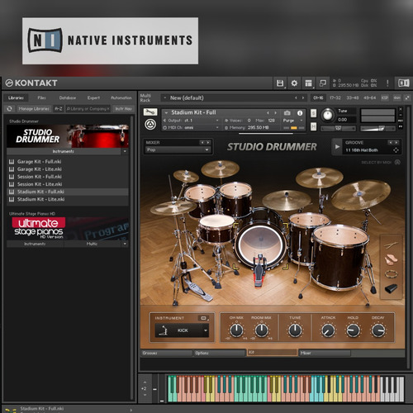Toggle instrument panel view button above Kick
Screen dimensions: 413x413
click(x=203, y=318)
